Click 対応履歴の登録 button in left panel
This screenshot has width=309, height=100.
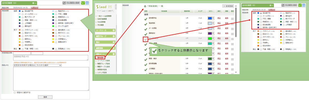pos(71,3)
